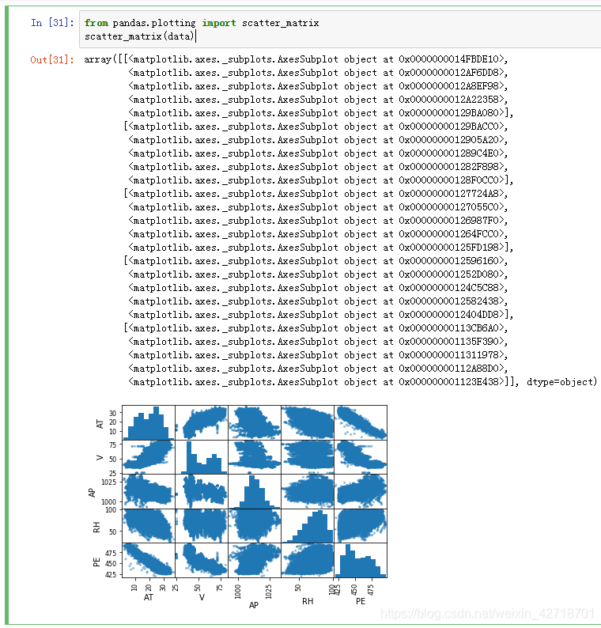The height and width of the screenshot is (628, 601).
Task: Click the 'AT' y-axis label
Action: click(100, 424)
